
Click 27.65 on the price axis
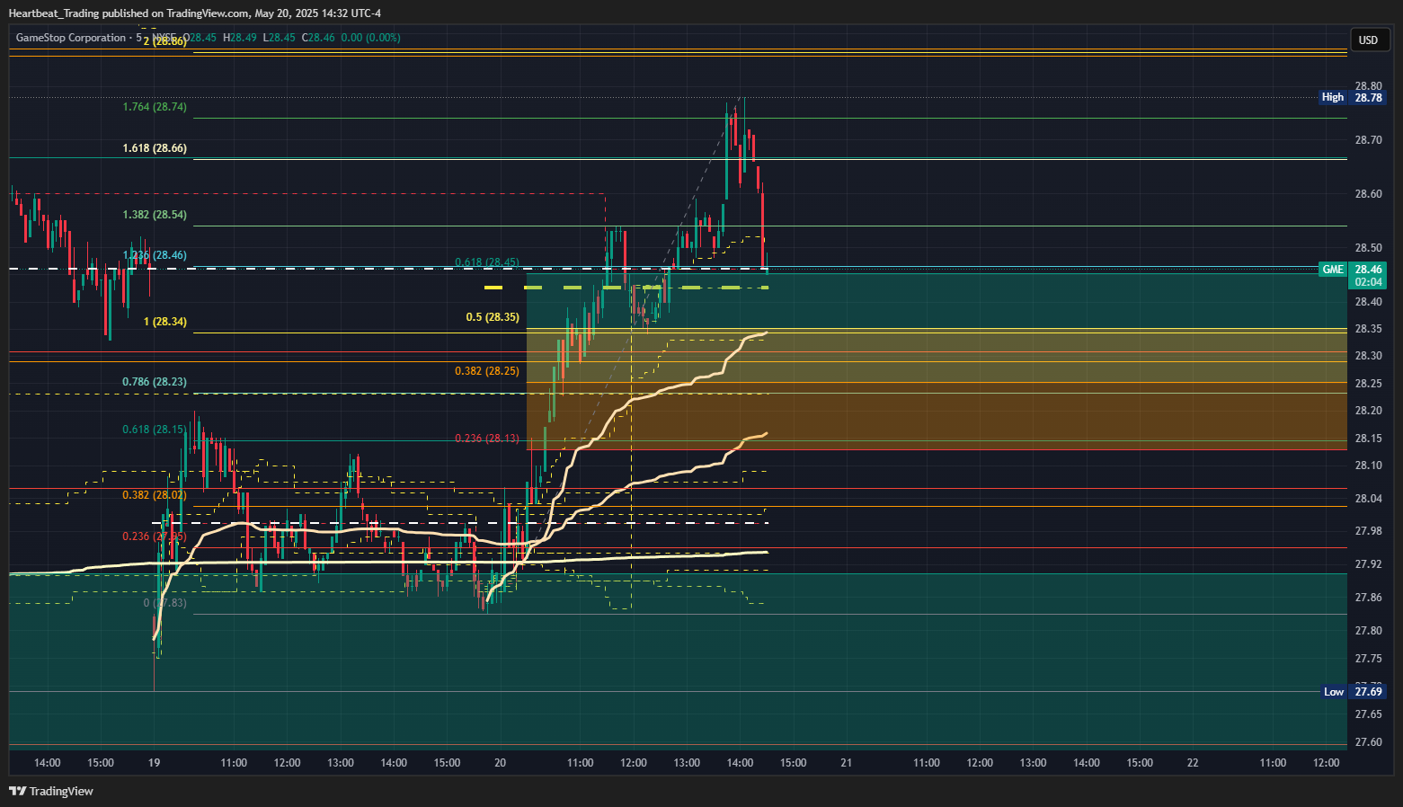pyautogui.click(x=1368, y=714)
